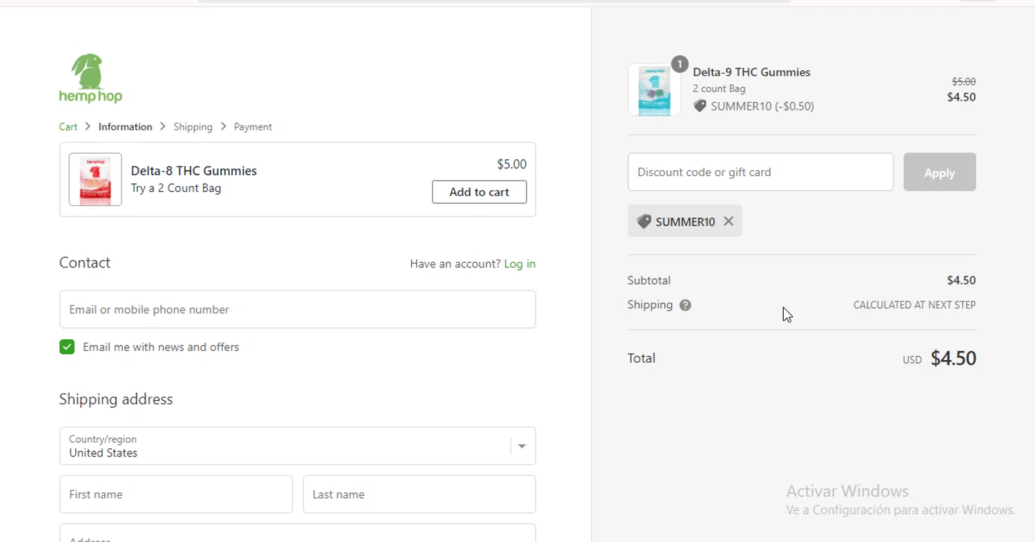This screenshot has height=542, width=1035.
Task: Click the 'Try a 2 Count Bag' text
Action: (x=176, y=188)
